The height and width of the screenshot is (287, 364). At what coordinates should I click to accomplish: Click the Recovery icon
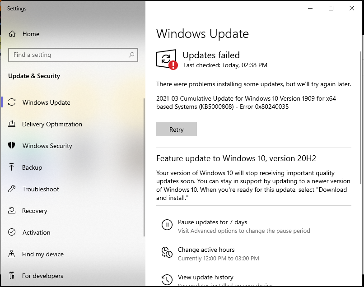click(x=12, y=210)
